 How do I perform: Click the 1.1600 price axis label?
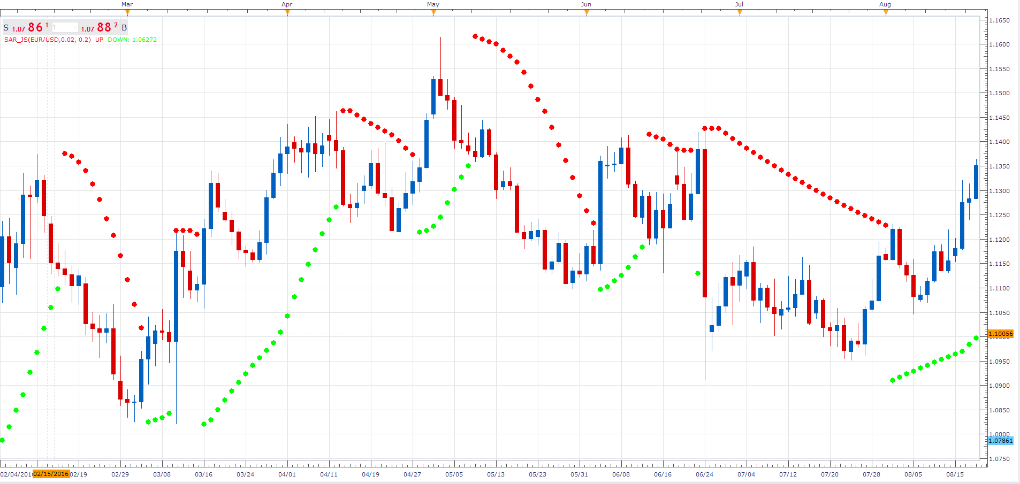coord(999,44)
